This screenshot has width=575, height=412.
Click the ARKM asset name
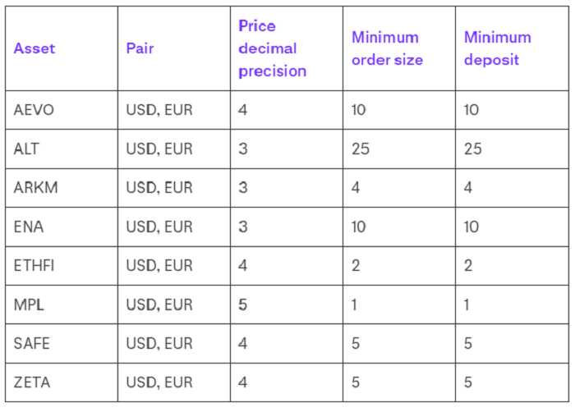35,188
